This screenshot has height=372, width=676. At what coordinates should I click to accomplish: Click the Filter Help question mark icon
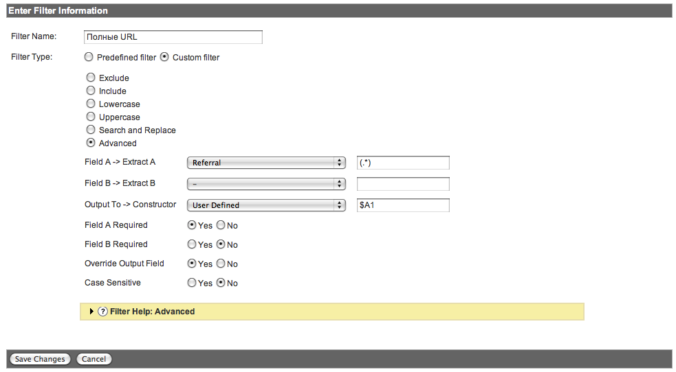pos(102,312)
